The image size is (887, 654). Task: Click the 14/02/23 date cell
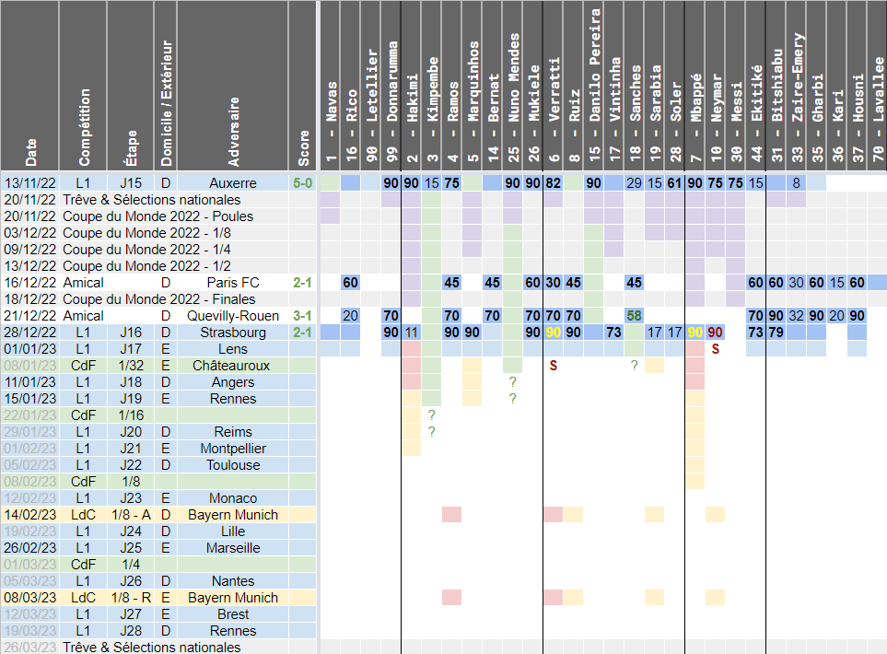tap(30, 515)
